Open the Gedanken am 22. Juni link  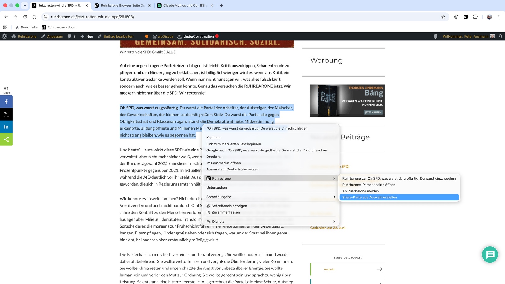click(328, 228)
